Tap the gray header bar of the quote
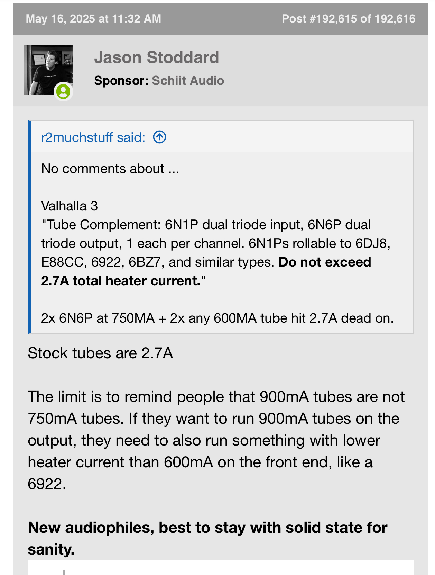435x575 pixels. [222, 137]
